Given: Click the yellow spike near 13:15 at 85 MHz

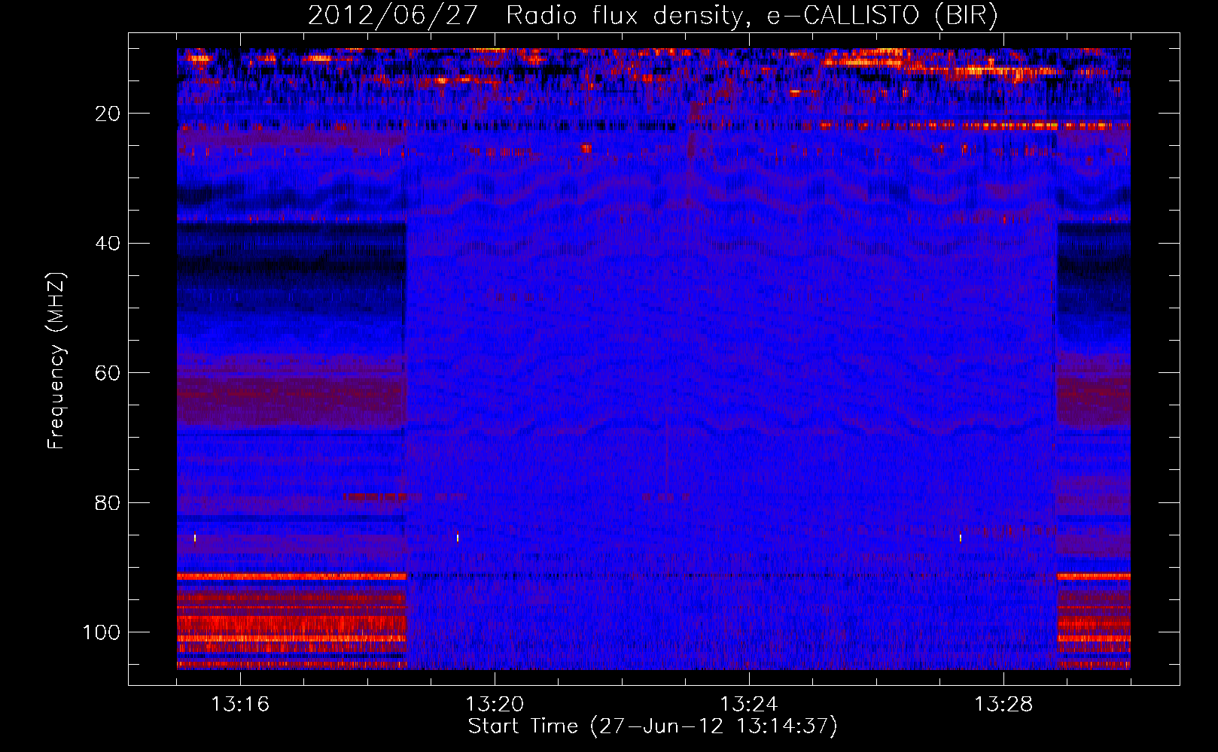Looking at the screenshot, I should 195,538.
